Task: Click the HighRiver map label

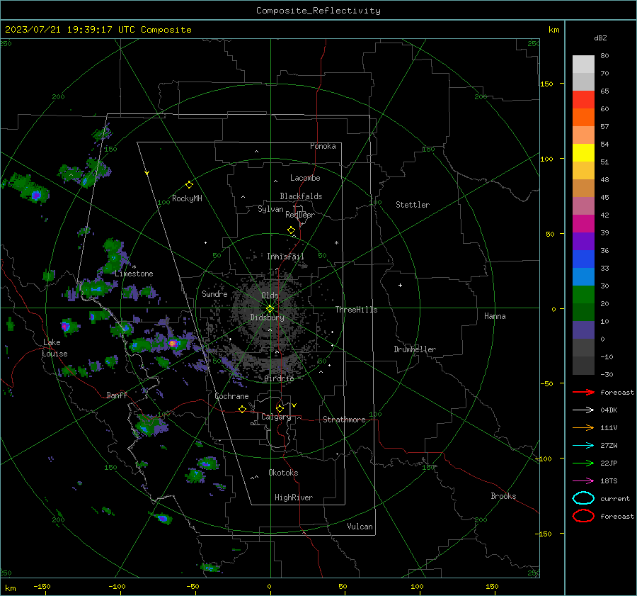Action: (294, 497)
